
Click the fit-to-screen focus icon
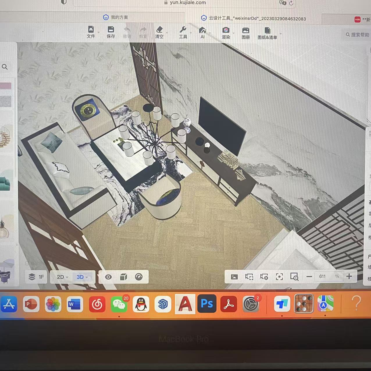[x=279, y=277]
